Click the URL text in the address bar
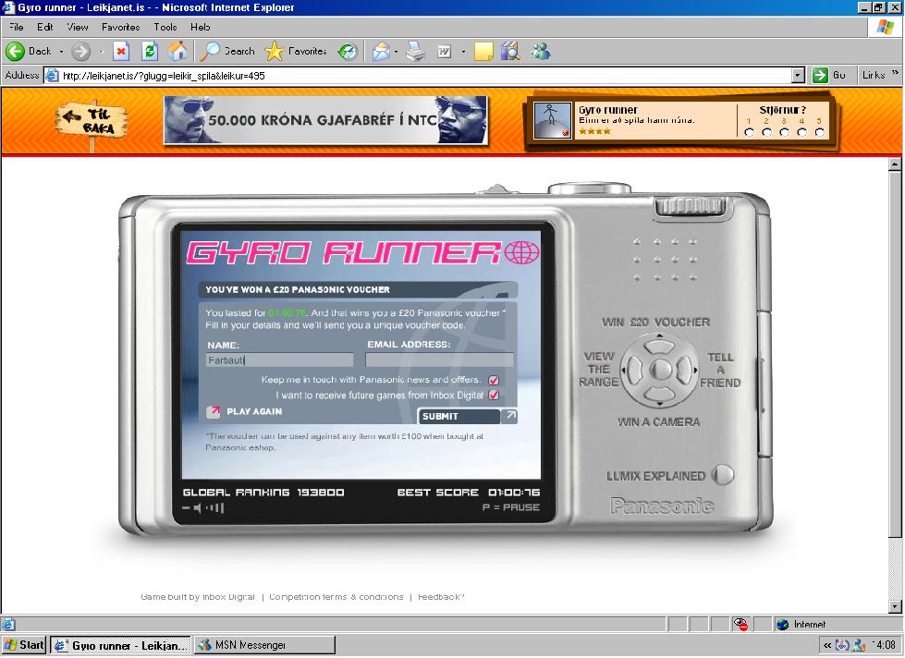The height and width of the screenshot is (658, 905). pos(164,76)
